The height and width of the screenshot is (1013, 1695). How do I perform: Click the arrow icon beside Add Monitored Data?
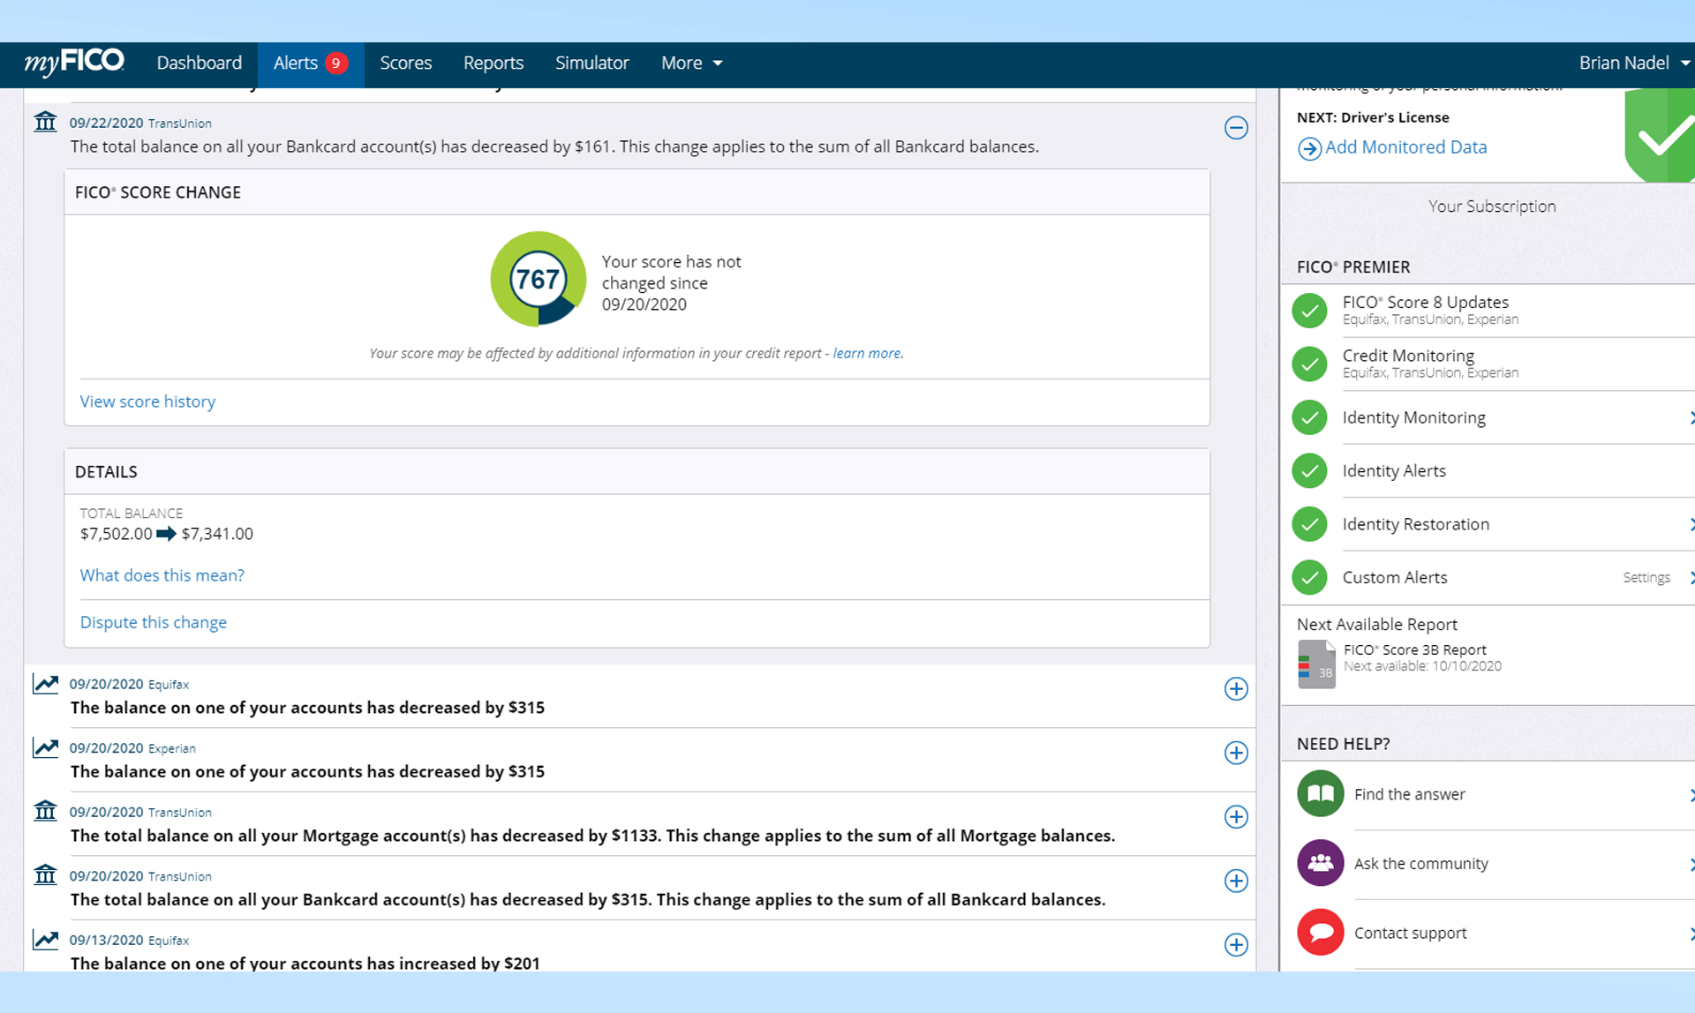[1309, 149]
